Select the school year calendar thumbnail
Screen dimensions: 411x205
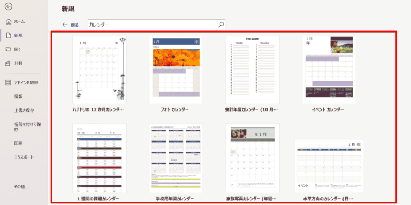click(176, 158)
